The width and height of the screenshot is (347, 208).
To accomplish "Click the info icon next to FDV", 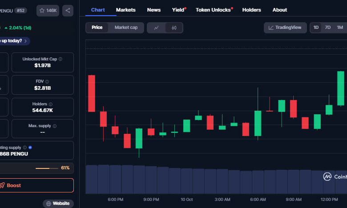I will (x=47, y=81).
